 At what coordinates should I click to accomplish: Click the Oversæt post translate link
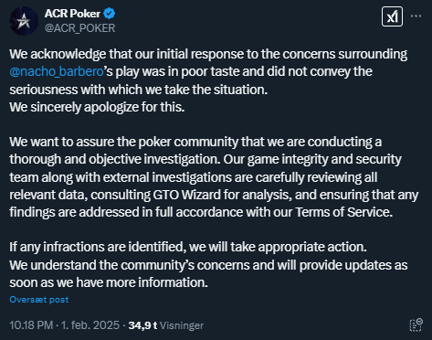[39, 300]
